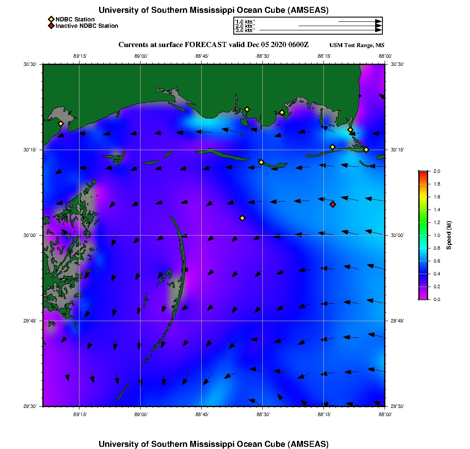470x449 pixels.
Task: Click yellow station marker on island near 88°30'
Action: pyautogui.click(x=261, y=162)
